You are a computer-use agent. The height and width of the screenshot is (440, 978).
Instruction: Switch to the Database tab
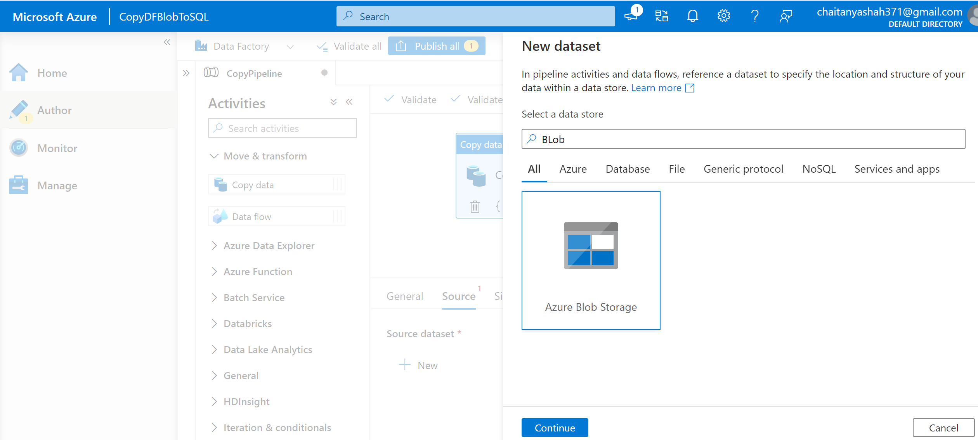coord(628,169)
